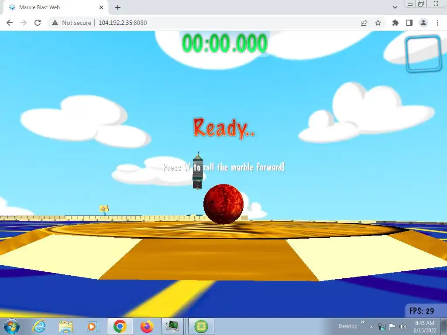Click the Ready.. text
The width and height of the screenshot is (447, 335).
pos(224,128)
